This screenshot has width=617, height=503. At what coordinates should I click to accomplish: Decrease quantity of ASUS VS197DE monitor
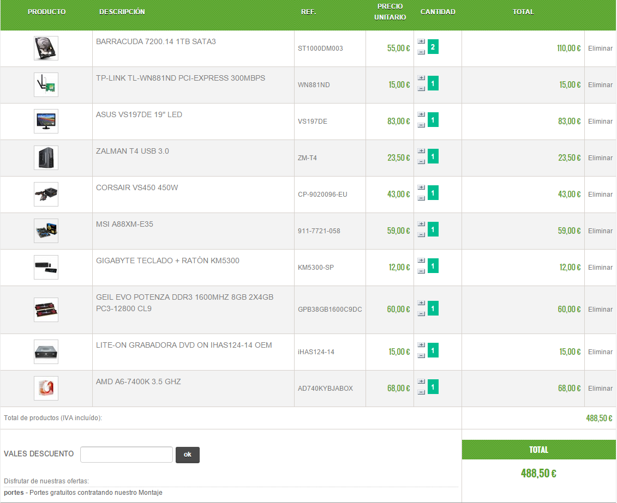coord(421,125)
